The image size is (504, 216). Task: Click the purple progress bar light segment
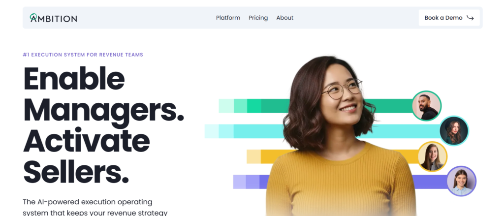[x=240, y=182]
